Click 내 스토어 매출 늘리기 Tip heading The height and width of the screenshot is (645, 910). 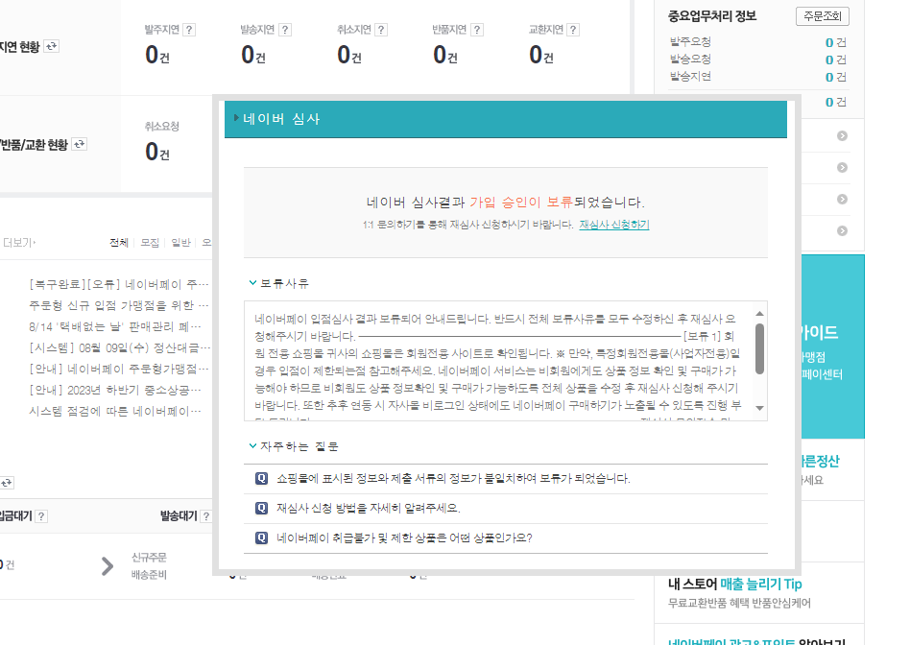click(x=734, y=584)
